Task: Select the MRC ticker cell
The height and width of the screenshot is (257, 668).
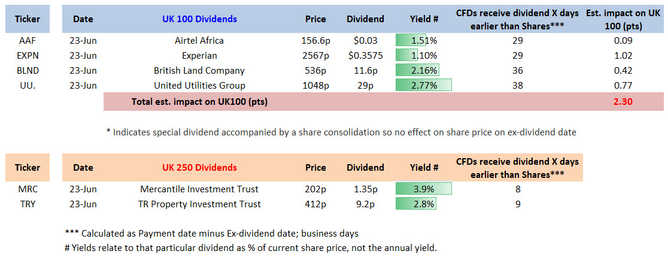Action: [x=28, y=189]
